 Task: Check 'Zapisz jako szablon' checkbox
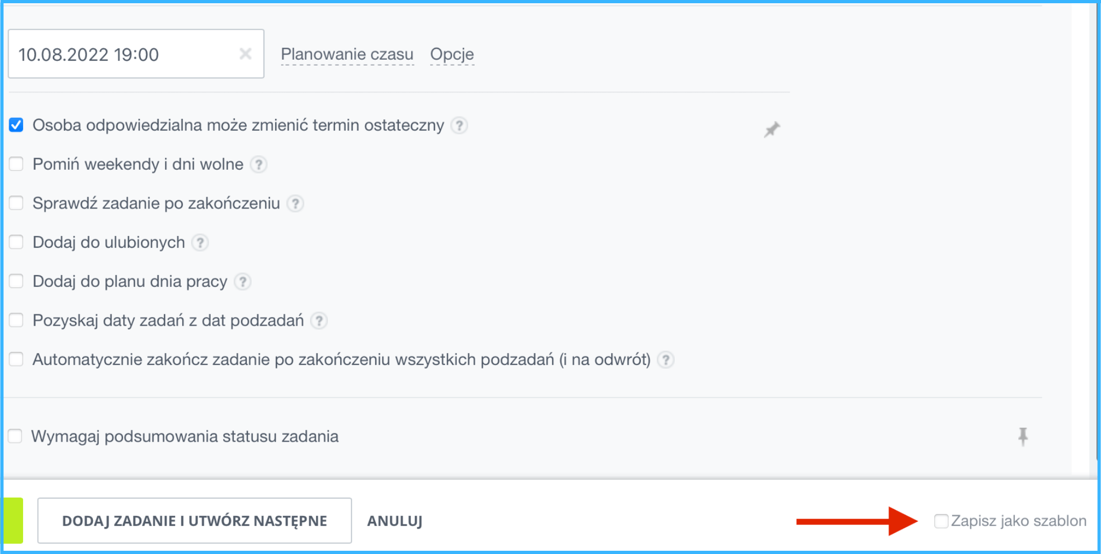tap(941, 521)
